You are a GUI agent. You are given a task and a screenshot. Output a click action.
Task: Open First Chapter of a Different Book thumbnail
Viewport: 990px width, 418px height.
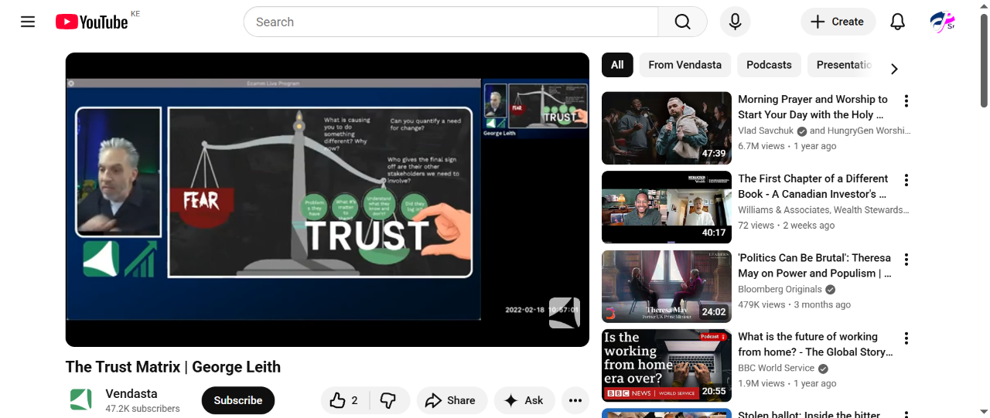[x=667, y=207]
